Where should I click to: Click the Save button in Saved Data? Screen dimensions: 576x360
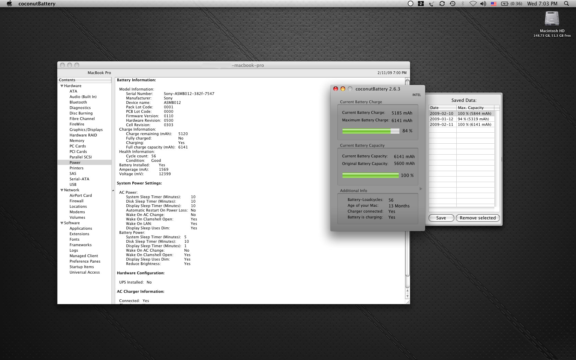[441, 218]
